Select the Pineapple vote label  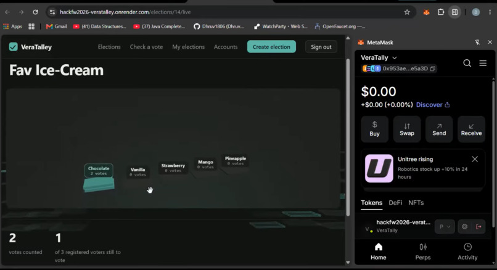(x=236, y=161)
